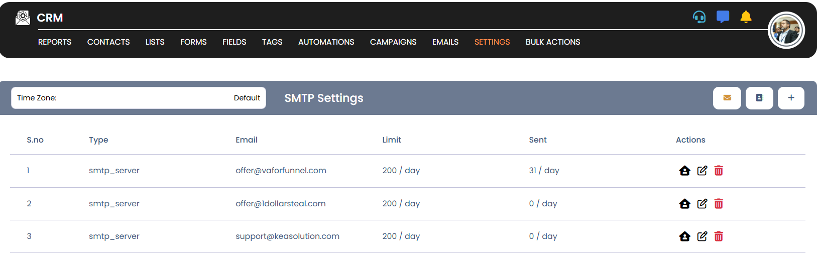
Task: Edit the offer@vaforfunnel.com SMTP entry
Action: 702,171
